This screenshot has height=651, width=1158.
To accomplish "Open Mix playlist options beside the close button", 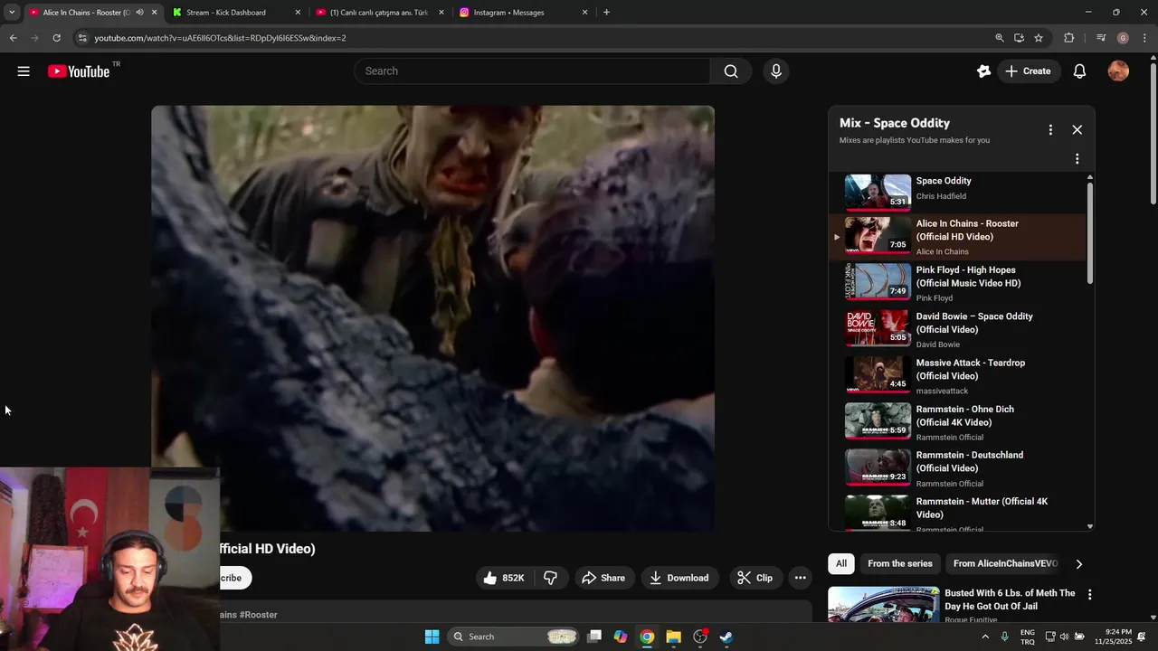I will pyautogui.click(x=1050, y=130).
